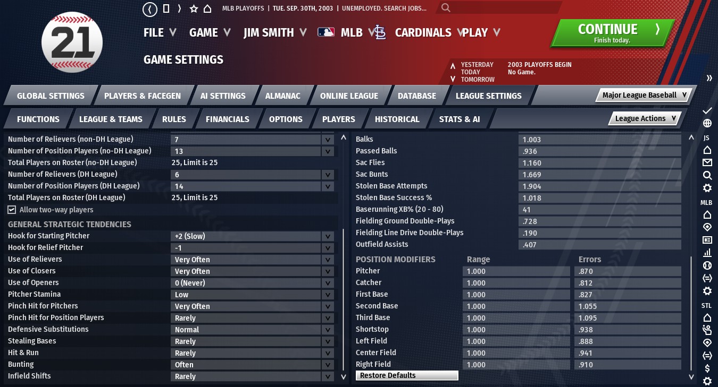Open the GAME menu
Viewport: 718px width, 387px height.
point(210,33)
